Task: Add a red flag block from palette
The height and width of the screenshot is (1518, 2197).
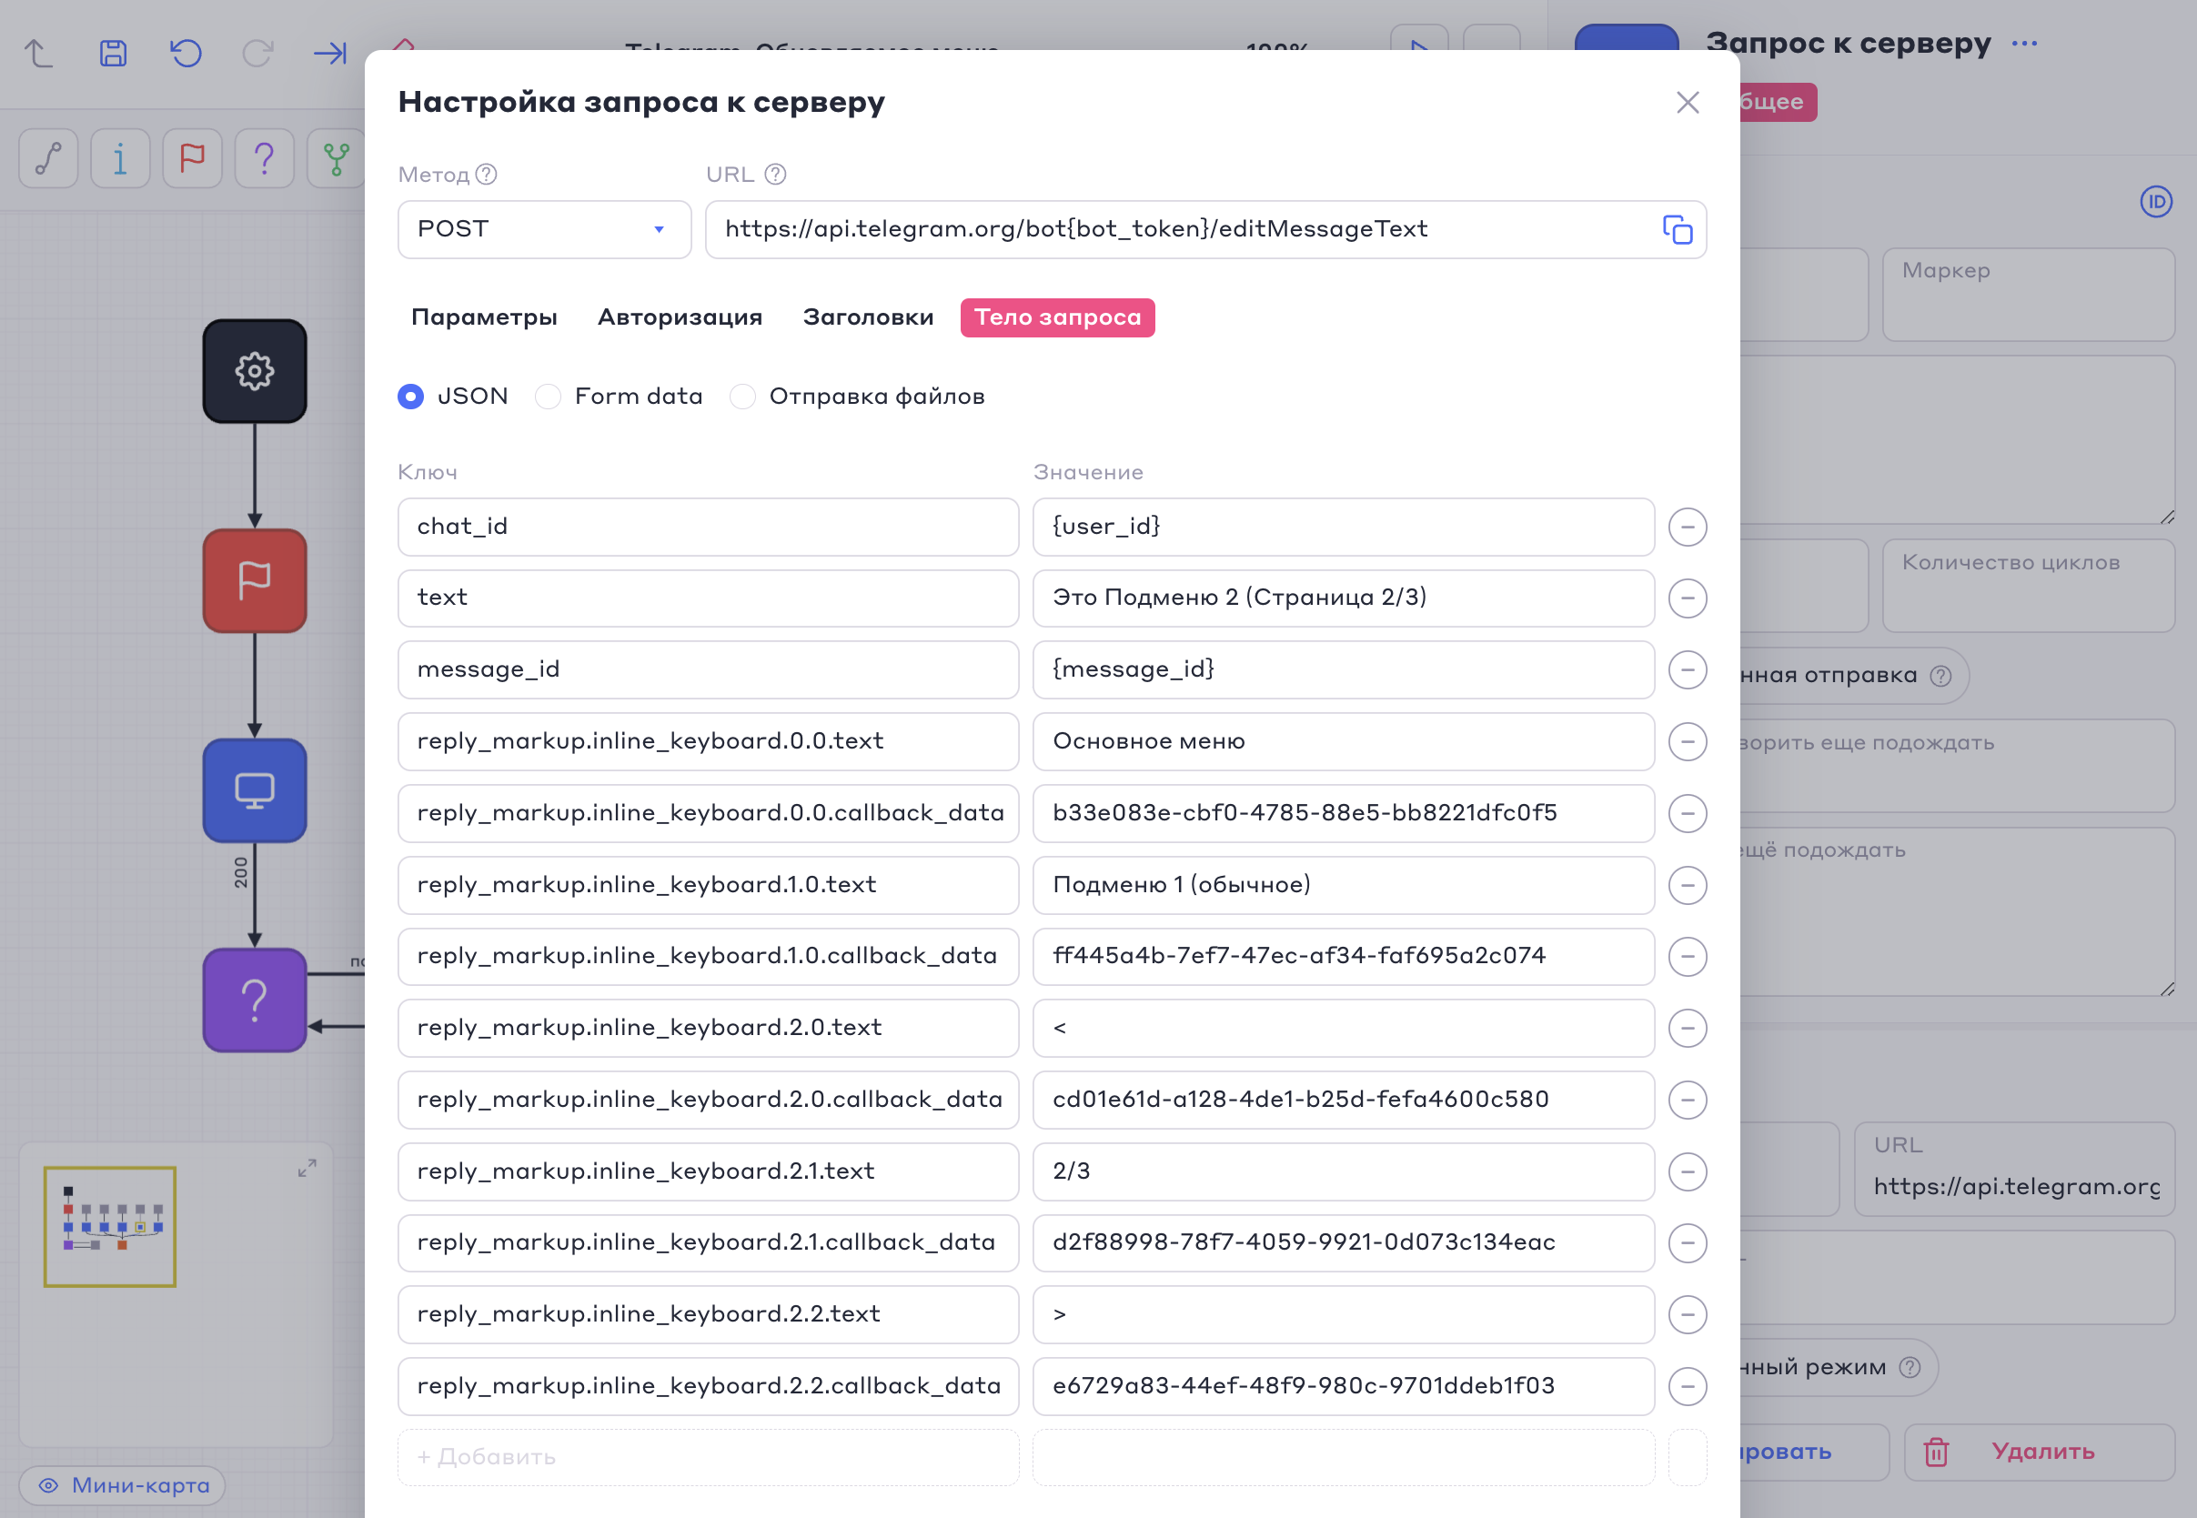Action: 192,158
